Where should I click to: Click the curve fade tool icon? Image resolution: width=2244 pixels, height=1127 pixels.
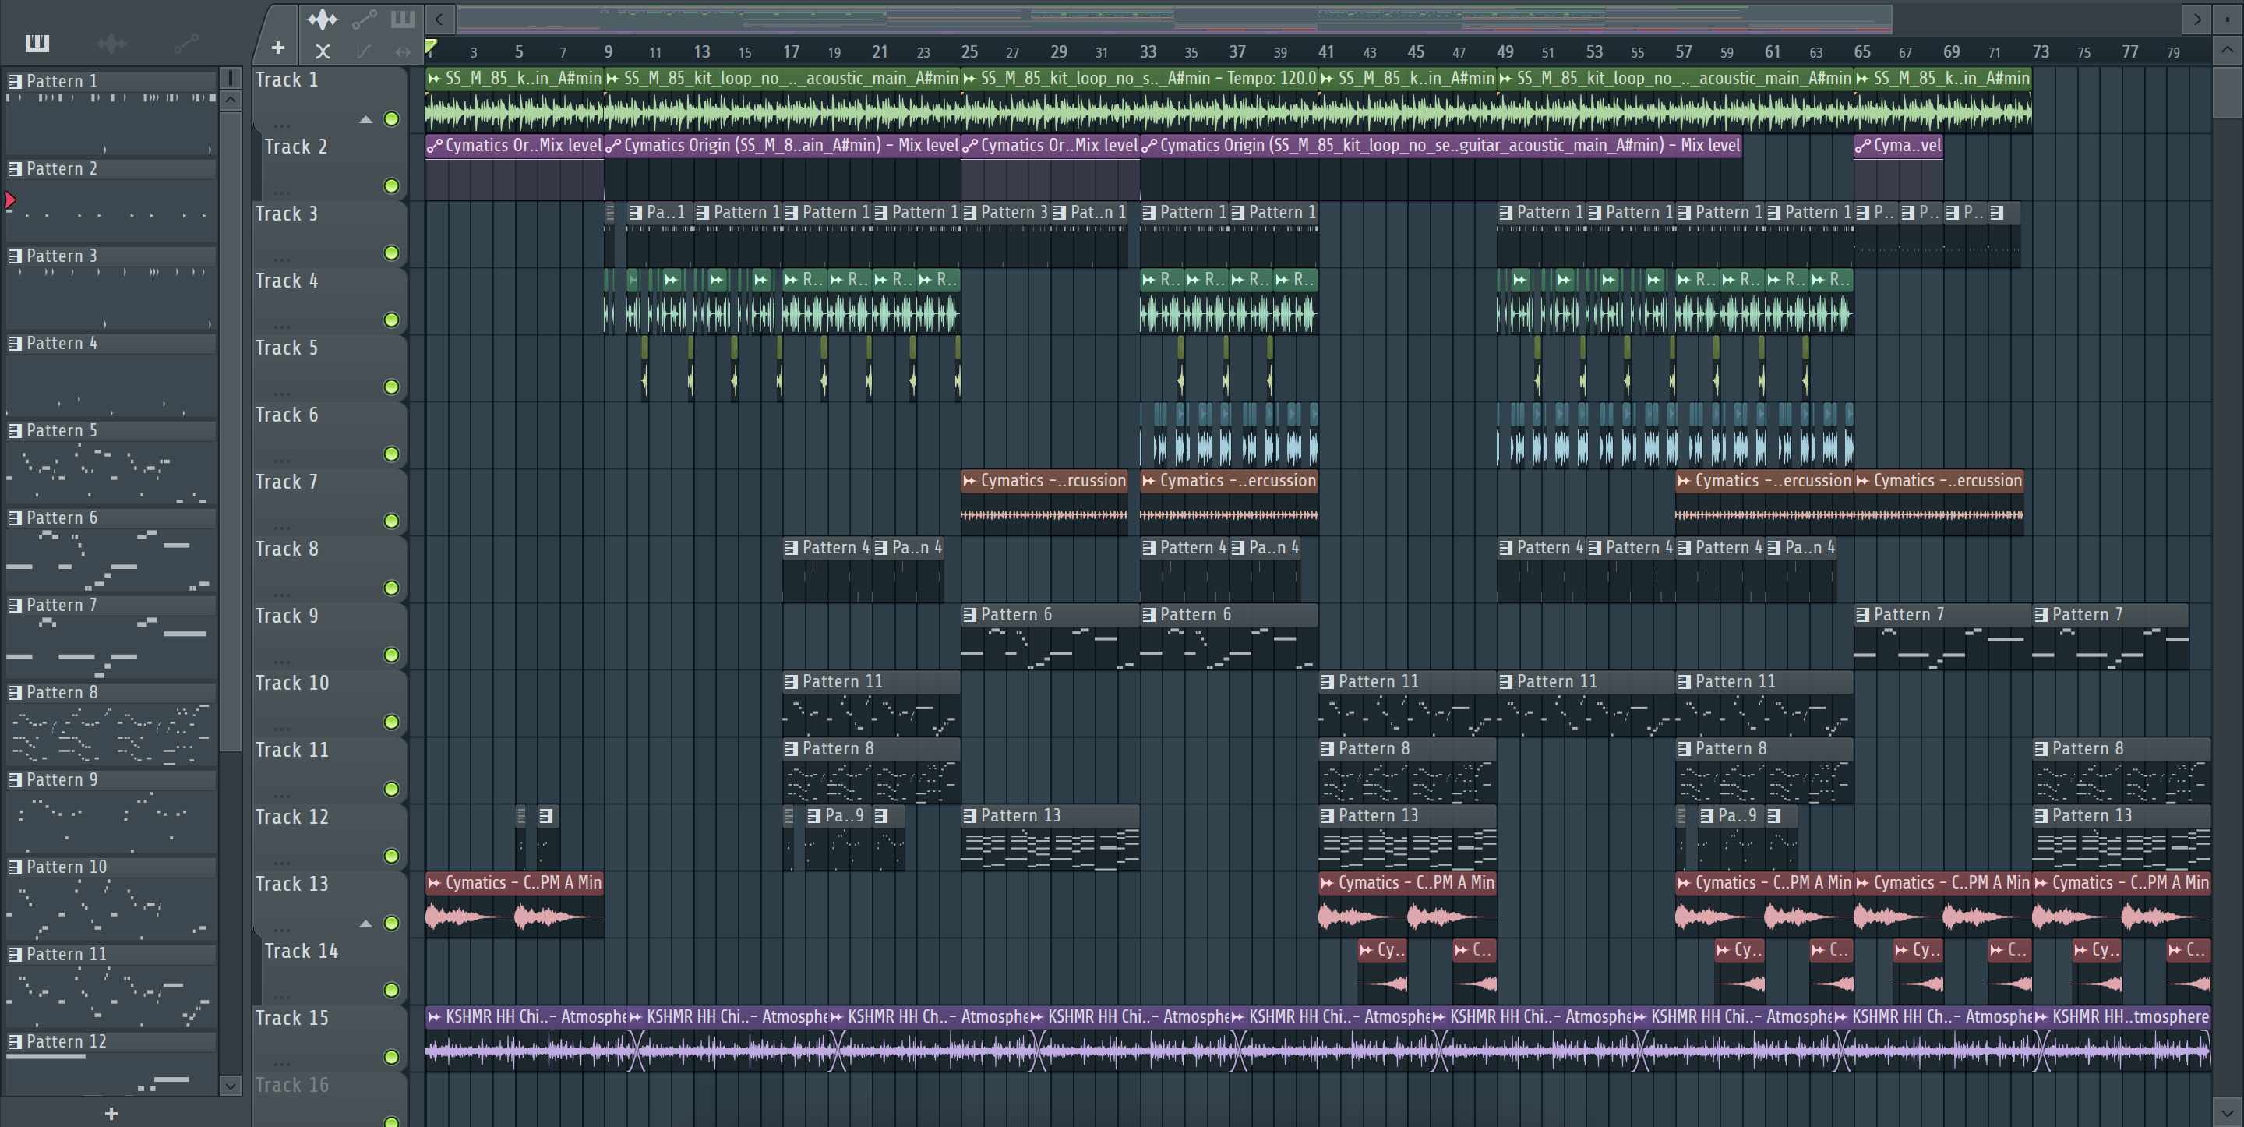click(364, 51)
